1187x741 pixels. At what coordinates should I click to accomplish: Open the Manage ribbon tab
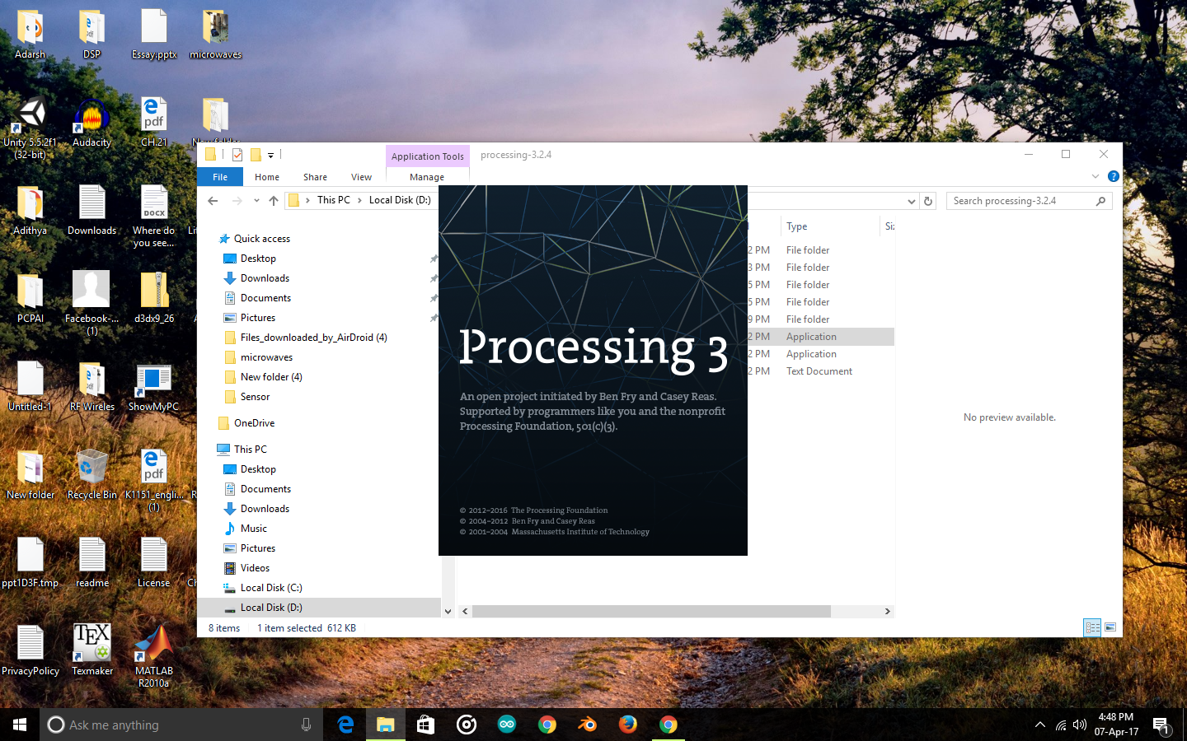pyautogui.click(x=427, y=177)
